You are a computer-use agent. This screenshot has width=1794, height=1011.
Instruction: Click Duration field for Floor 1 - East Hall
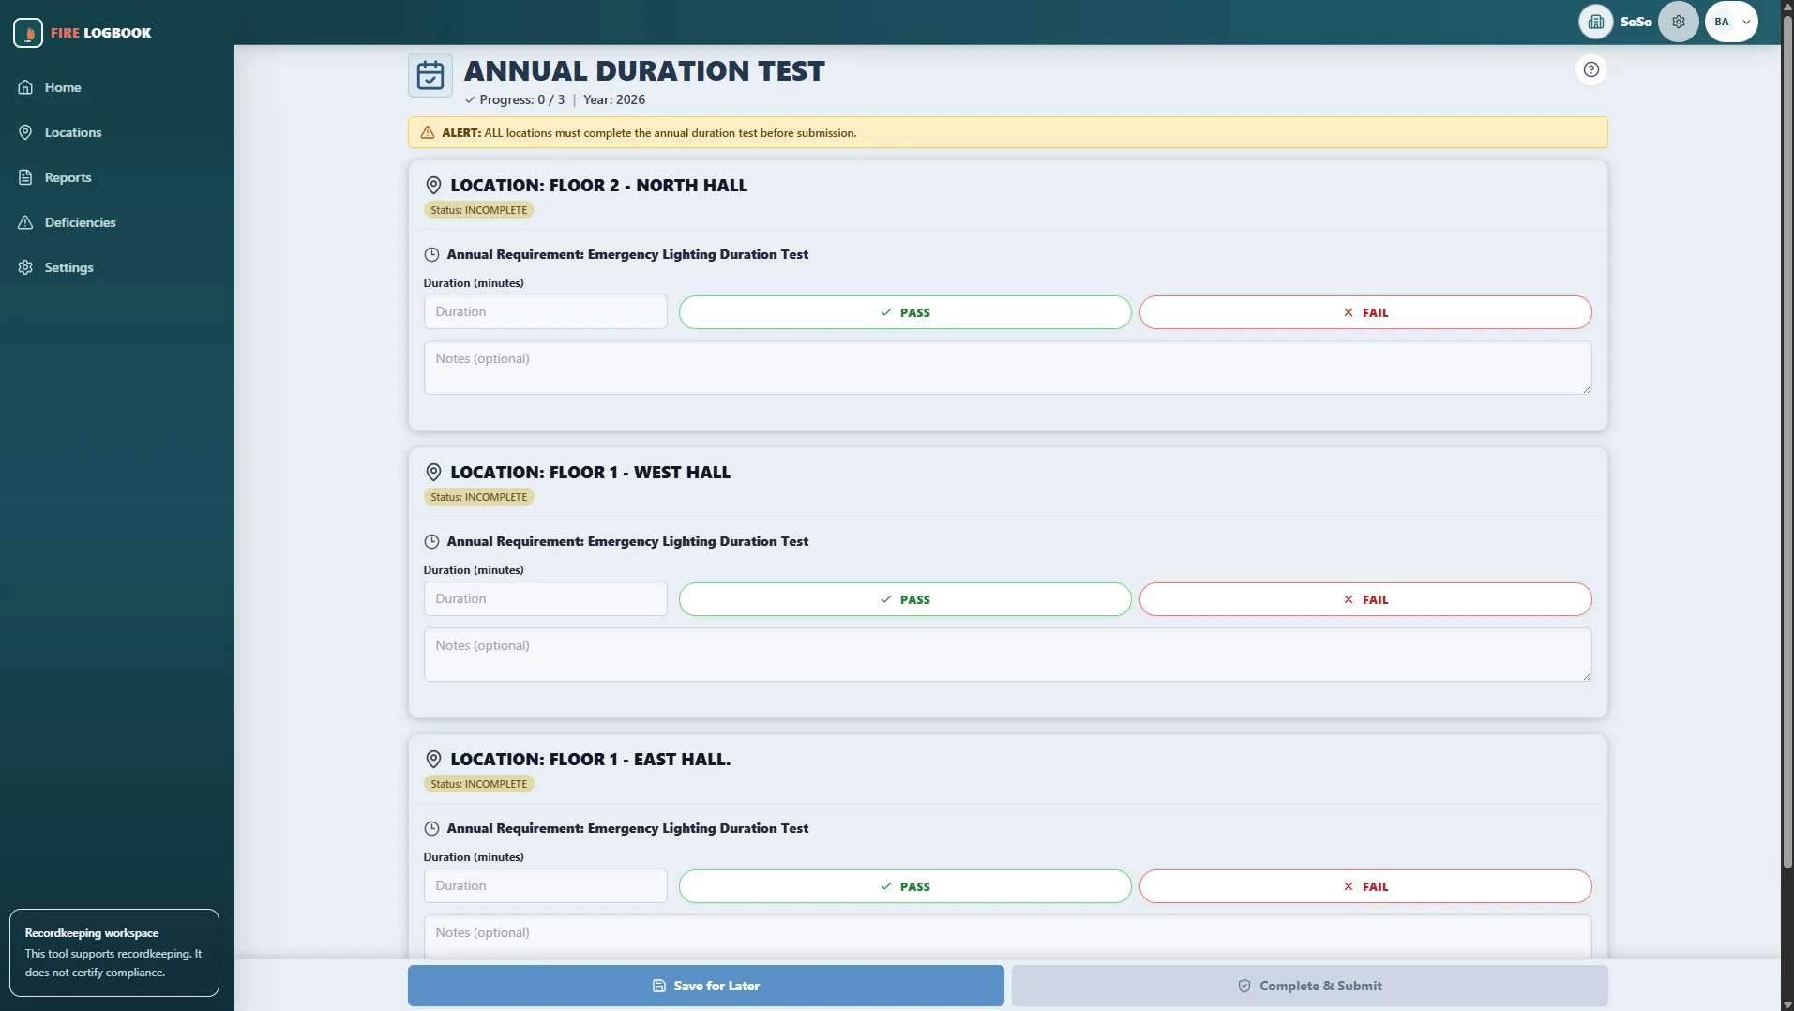(x=545, y=885)
